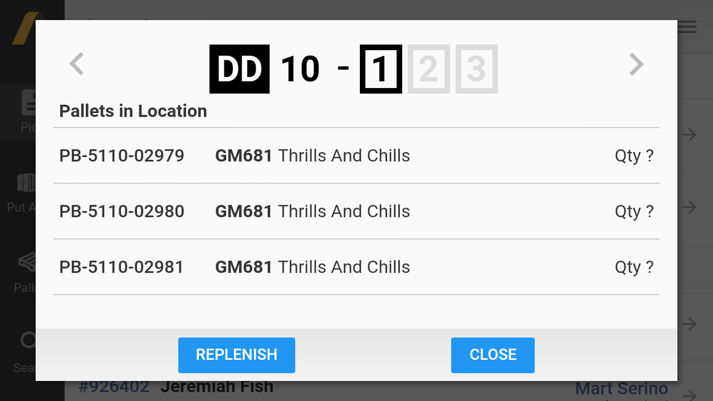Open pallet PB-5110-02980 row

point(356,211)
